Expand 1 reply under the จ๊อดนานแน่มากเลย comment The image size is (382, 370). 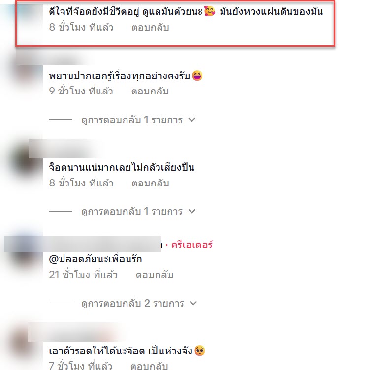(138, 211)
